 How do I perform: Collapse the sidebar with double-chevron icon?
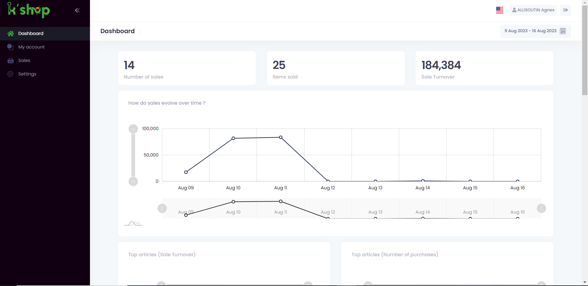[77, 10]
